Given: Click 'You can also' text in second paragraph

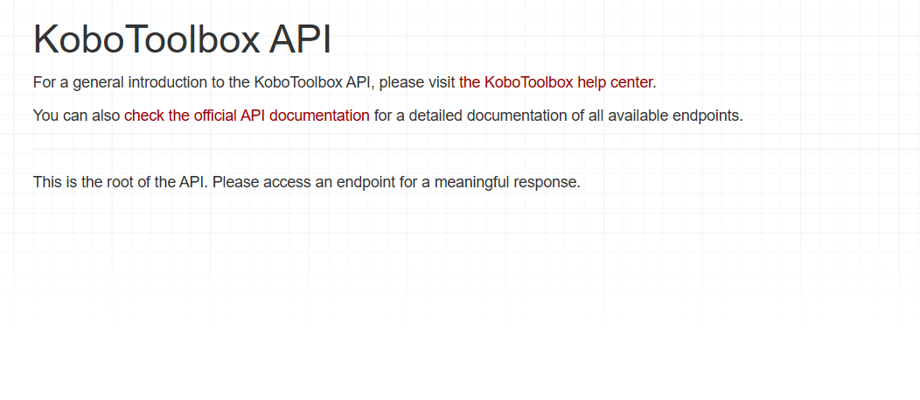Looking at the screenshot, I should (76, 116).
